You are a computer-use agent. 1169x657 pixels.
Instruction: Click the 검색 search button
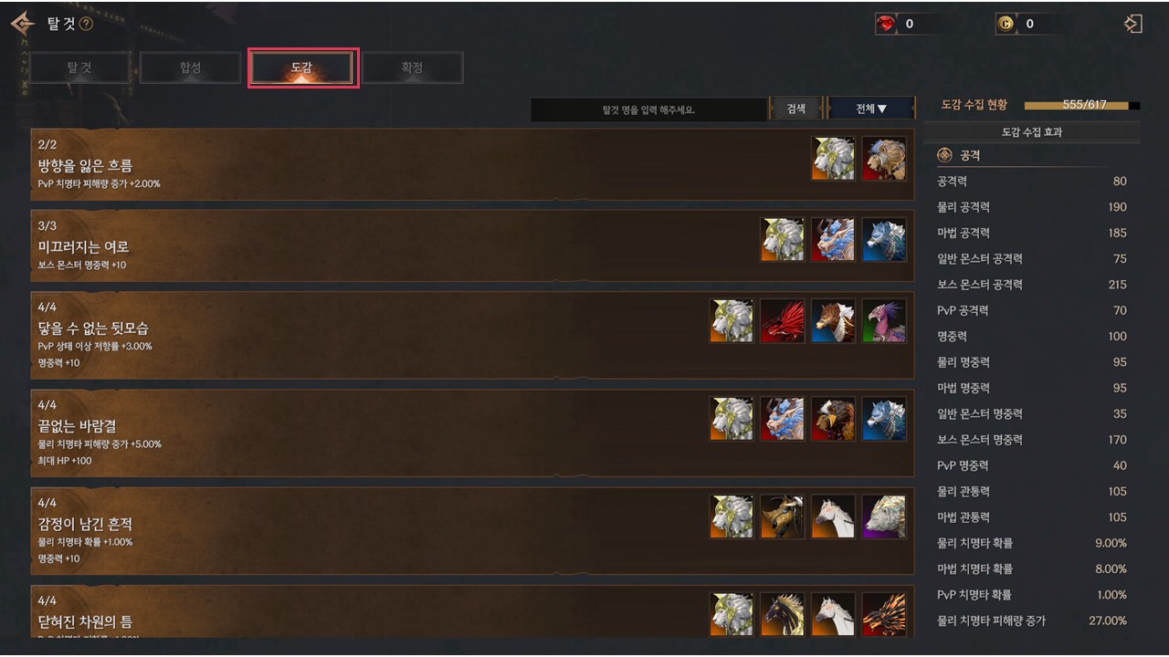point(795,109)
